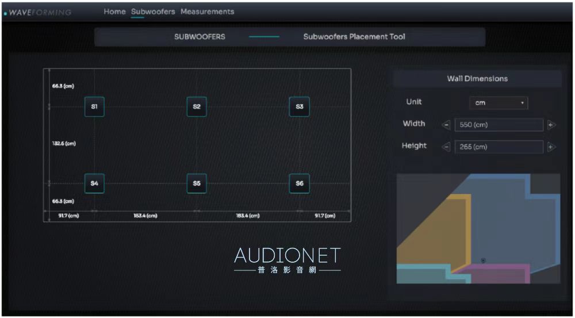Image resolution: width=575 pixels, height=318 pixels.
Task: Click the SUBWOOFERS breadcrumb step
Action: [200, 37]
